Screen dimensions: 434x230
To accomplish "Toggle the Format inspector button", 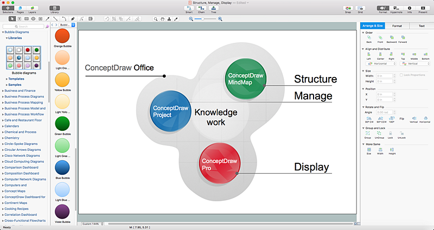I will tap(383, 8).
